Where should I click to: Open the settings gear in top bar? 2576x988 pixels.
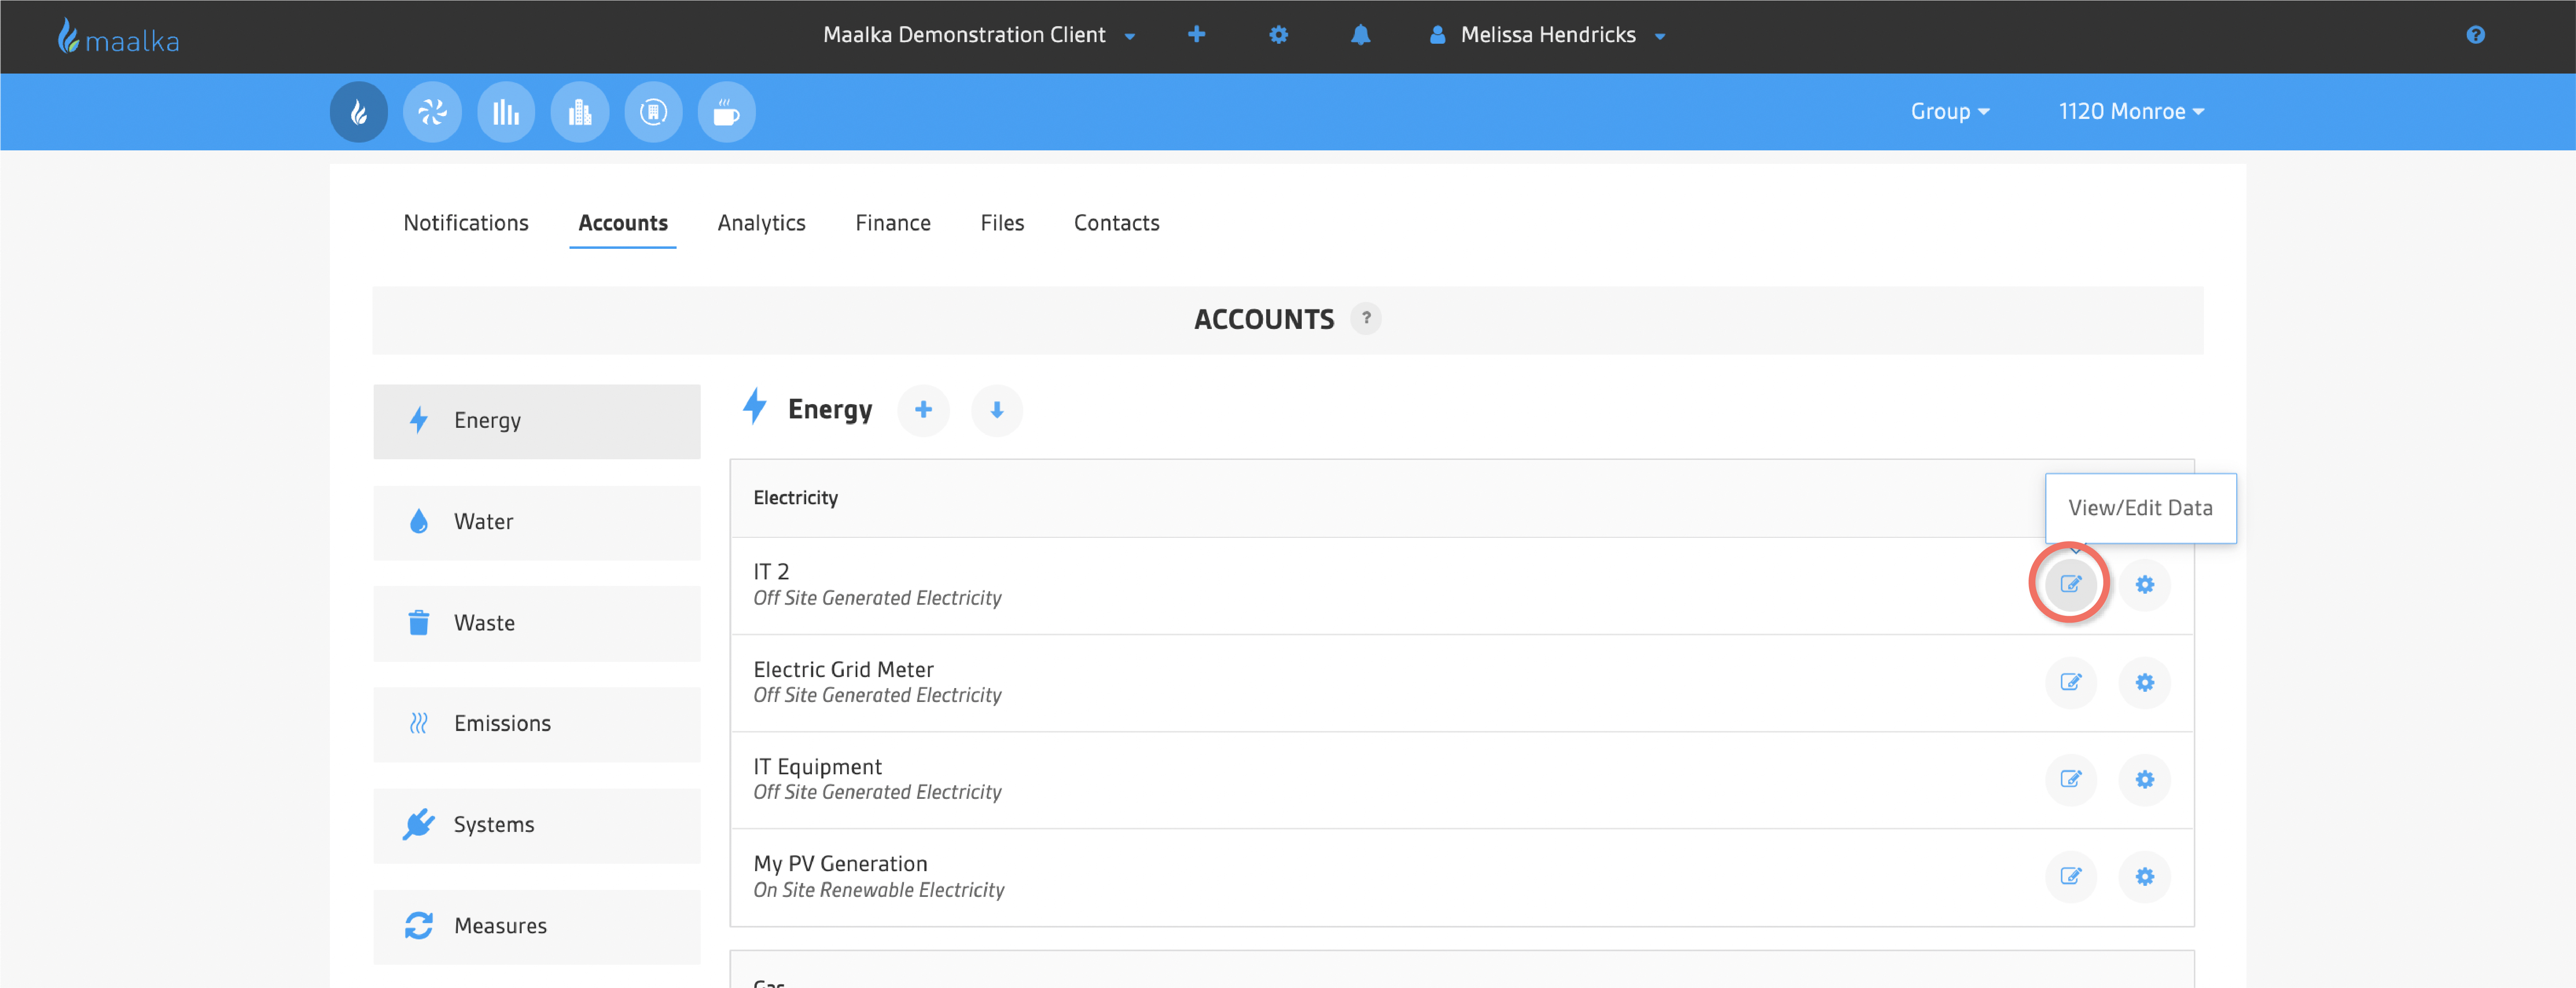click(1278, 35)
